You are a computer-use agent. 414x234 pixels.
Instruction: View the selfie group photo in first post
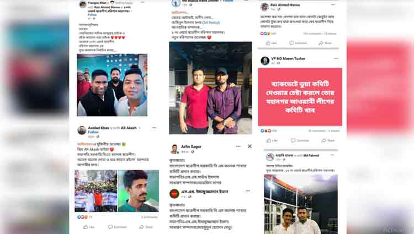(112, 85)
